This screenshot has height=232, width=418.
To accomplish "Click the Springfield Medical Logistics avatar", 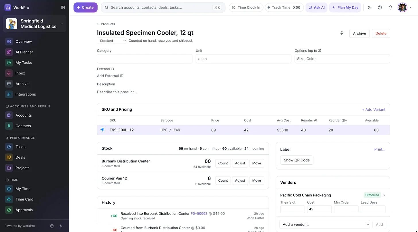I will [12, 24].
